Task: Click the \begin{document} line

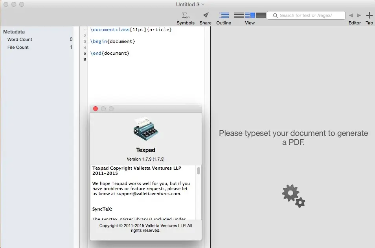Action: click(x=113, y=41)
